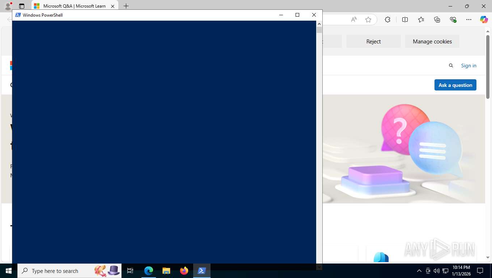492x278 pixels.
Task: Click Manage cookies button
Action: tap(432, 41)
